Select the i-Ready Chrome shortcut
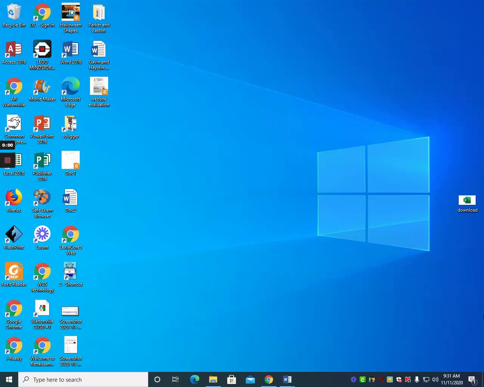Screen dimensions: 484x387 [x=14, y=349]
